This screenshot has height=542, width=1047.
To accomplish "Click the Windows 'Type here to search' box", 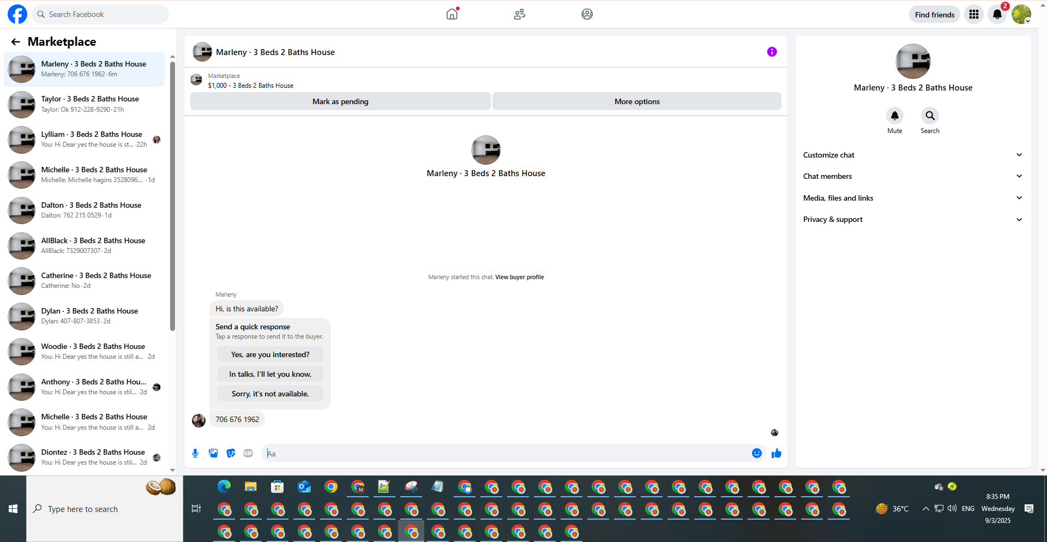I will pyautogui.click(x=105, y=509).
